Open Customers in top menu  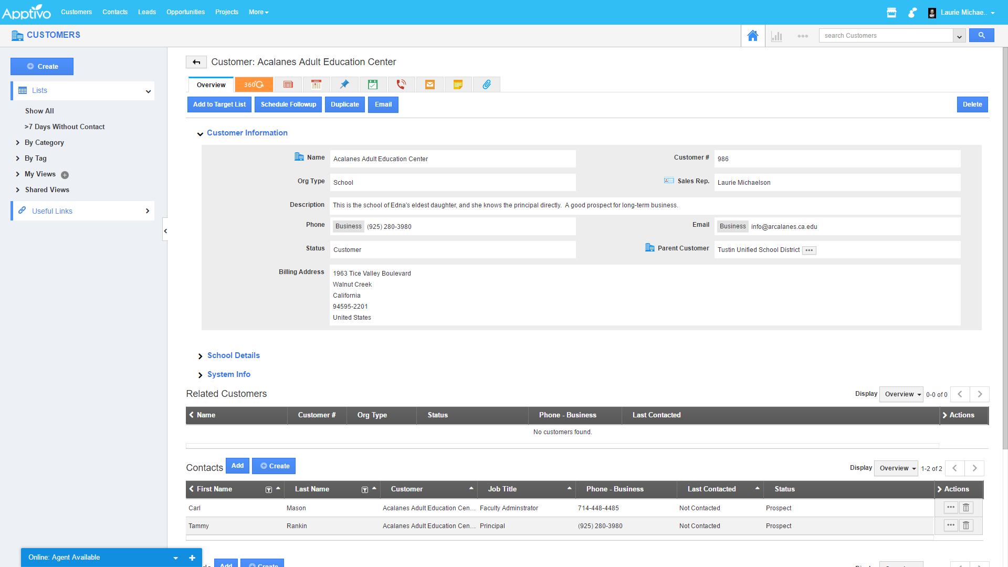pos(76,12)
